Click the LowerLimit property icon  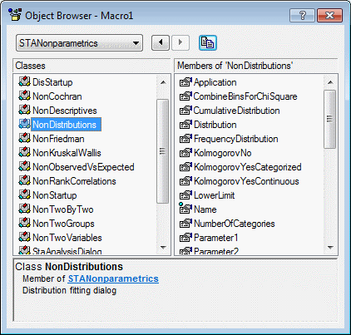pos(185,195)
